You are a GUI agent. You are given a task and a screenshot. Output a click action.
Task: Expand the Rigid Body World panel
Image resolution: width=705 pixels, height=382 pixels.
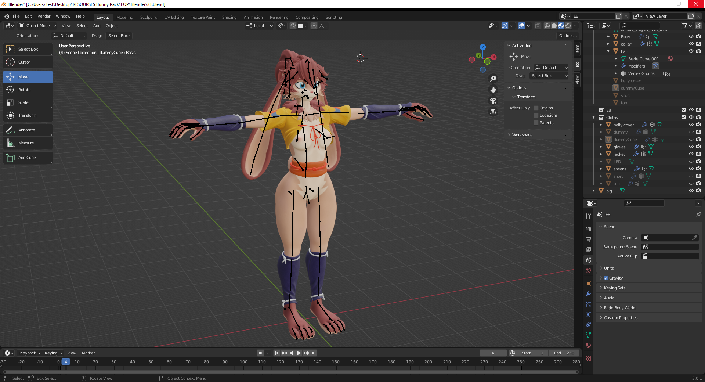pos(619,308)
